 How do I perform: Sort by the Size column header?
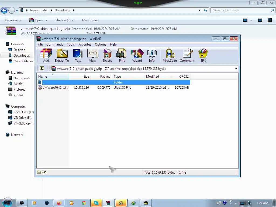[80, 76]
